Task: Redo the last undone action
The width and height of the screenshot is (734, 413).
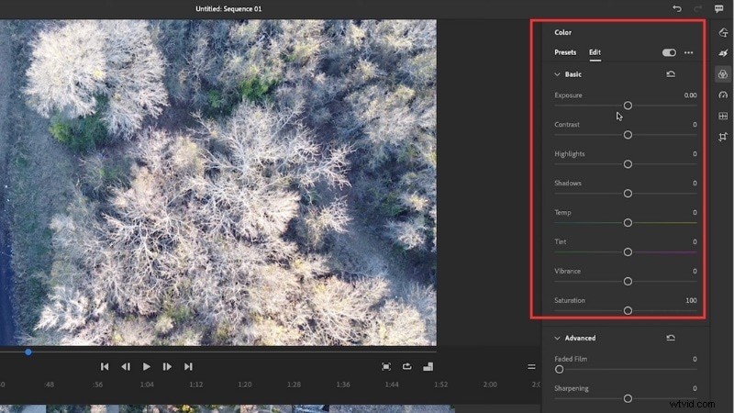Action: pos(698,8)
